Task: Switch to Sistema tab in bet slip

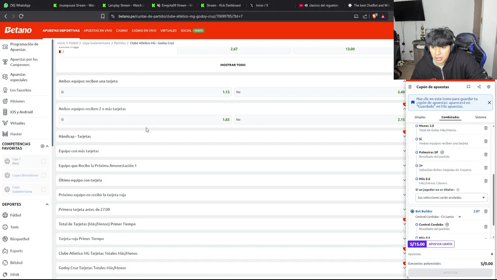Action: (480, 117)
